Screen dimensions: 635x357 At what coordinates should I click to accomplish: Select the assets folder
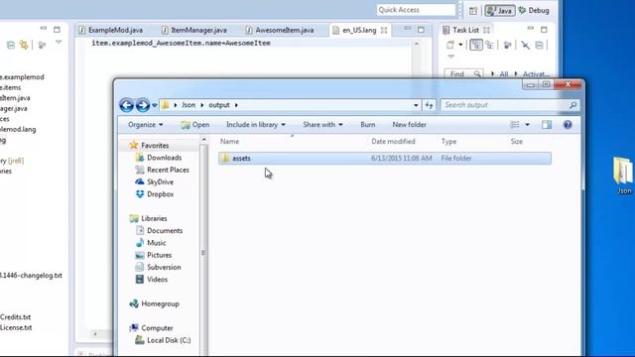(385, 159)
